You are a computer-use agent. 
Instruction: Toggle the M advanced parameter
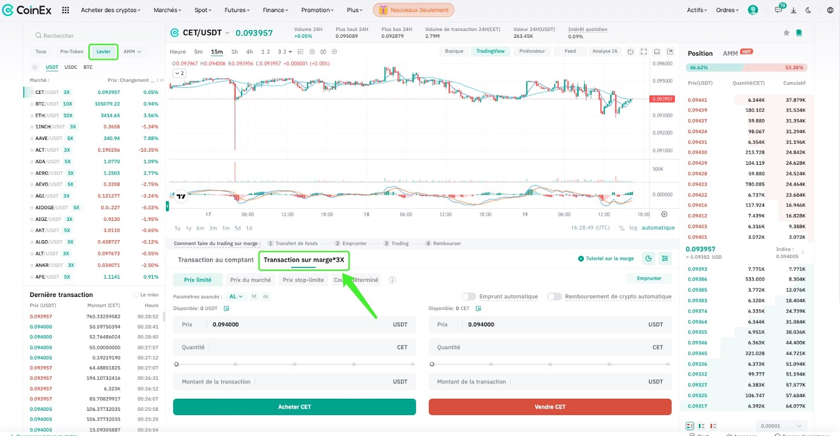(x=254, y=296)
